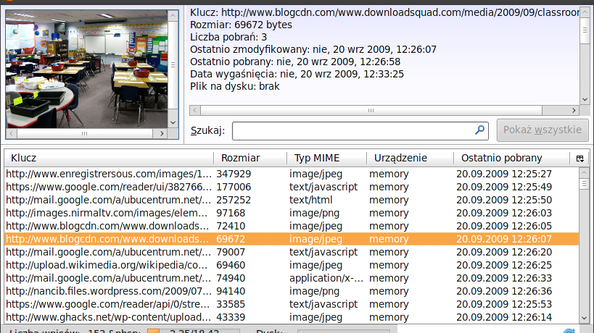Click the Ostatnio zmodyfikowany detail line
The image size is (594, 333).
pos(313,49)
